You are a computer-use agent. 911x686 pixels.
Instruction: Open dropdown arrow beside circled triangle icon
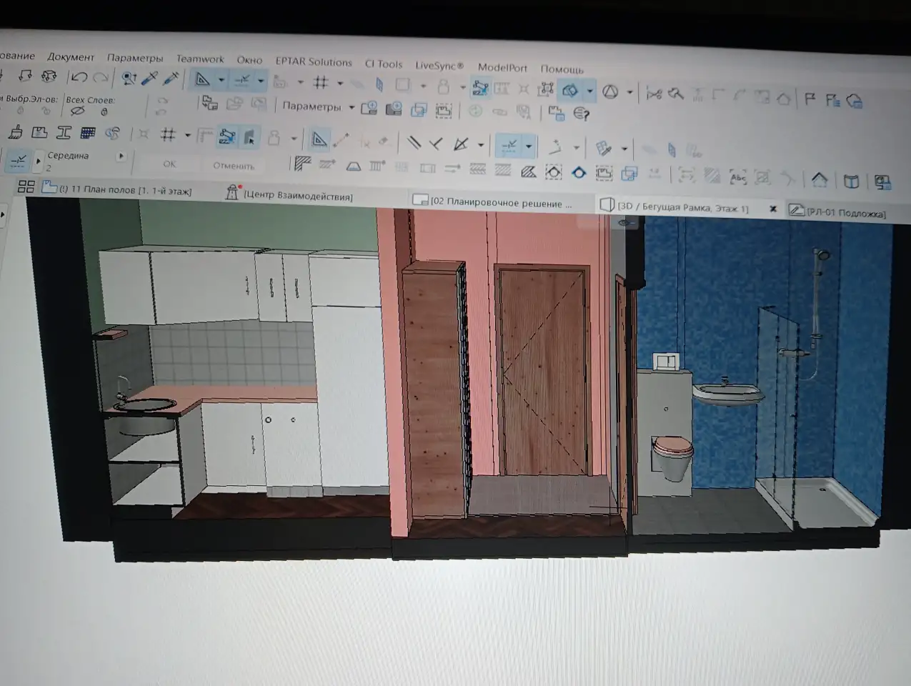pos(629,92)
